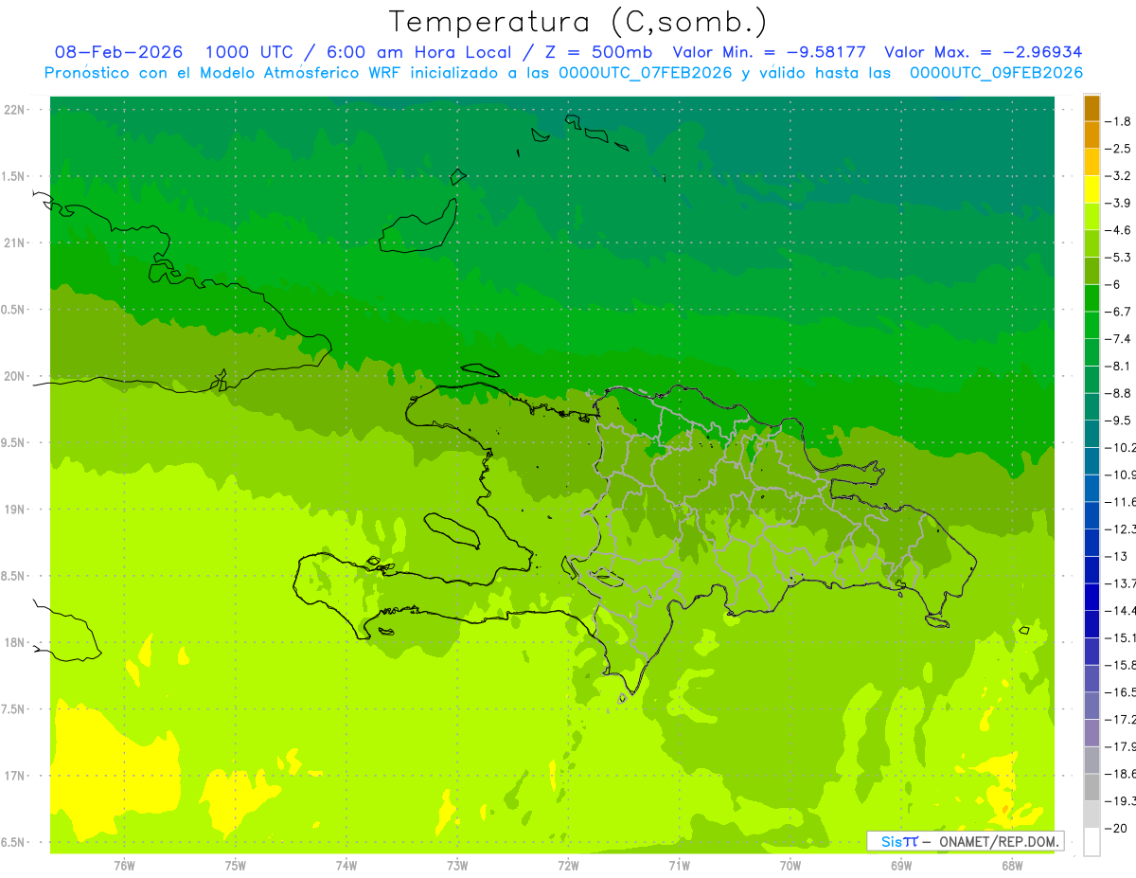Pick the green swatch between -6 and -6.7
This screenshot has width=1136, height=878.
coord(1092,298)
